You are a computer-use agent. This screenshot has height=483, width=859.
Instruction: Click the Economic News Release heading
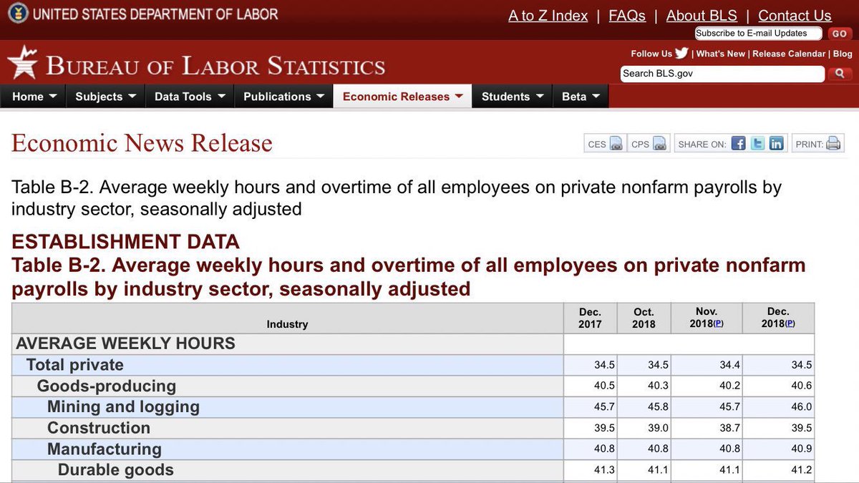pos(142,143)
